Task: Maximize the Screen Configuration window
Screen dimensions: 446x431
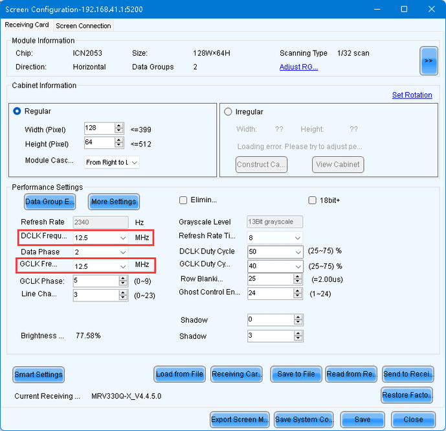Action: point(404,9)
